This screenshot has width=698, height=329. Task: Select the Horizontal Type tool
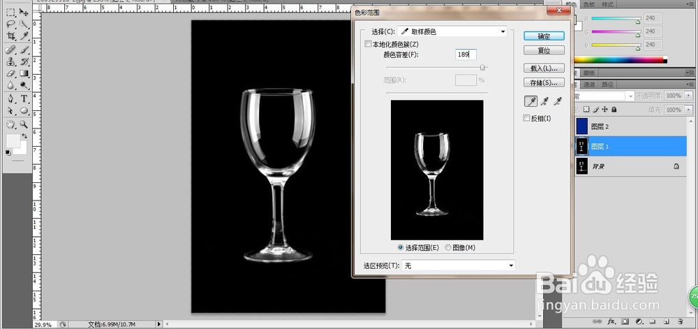click(x=24, y=98)
